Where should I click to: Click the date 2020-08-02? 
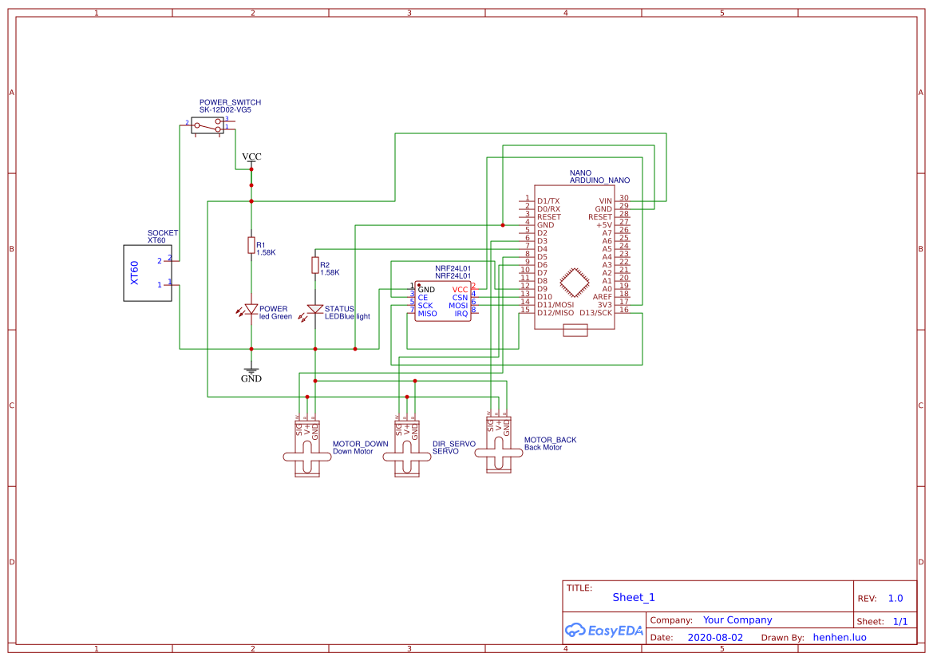tap(714, 636)
